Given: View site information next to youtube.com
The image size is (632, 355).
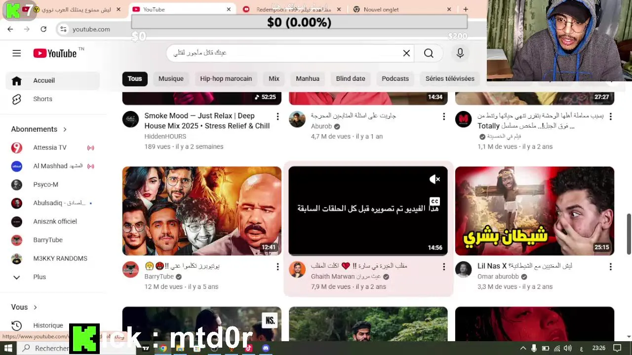Looking at the screenshot, I should [x=63, y=29].
